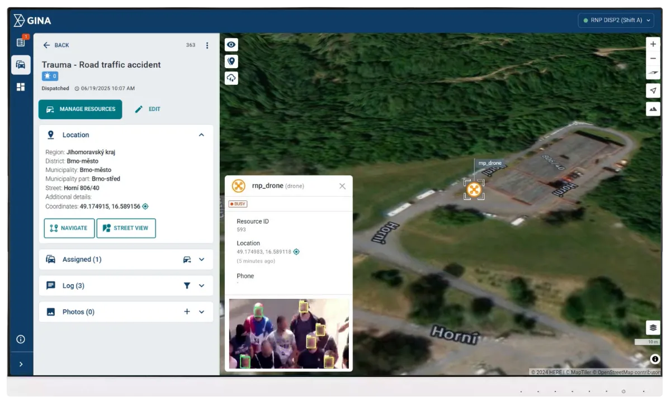Image resolution: width=671 pixels, height=401 pixels.
Task: Open the incident three-dot overflow menu
Action: 207,45
